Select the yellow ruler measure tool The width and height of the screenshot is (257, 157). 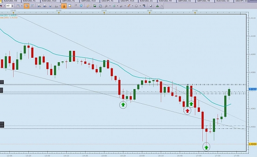[88, 6]
